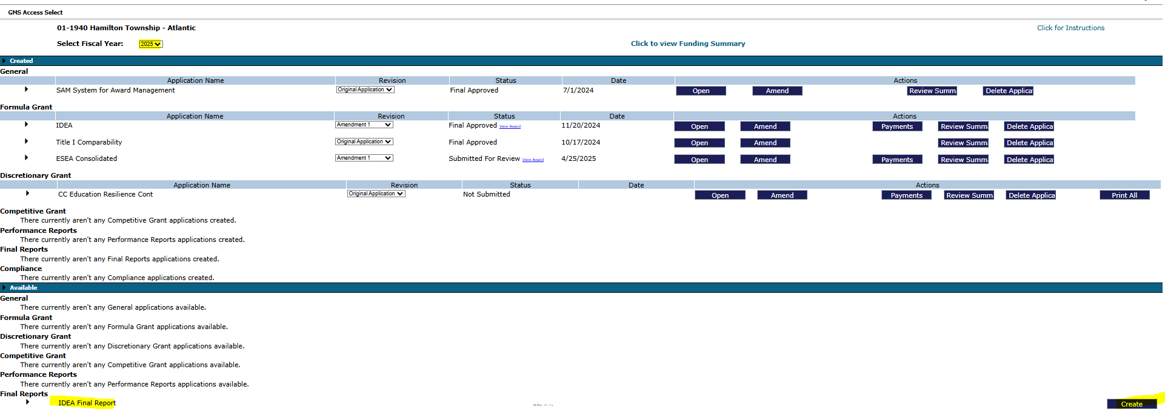Image resolution: width=1165 pixels, height=418 pixels.
Task: Expand the Title I Comparability row arrow
Action: [26, 142]
